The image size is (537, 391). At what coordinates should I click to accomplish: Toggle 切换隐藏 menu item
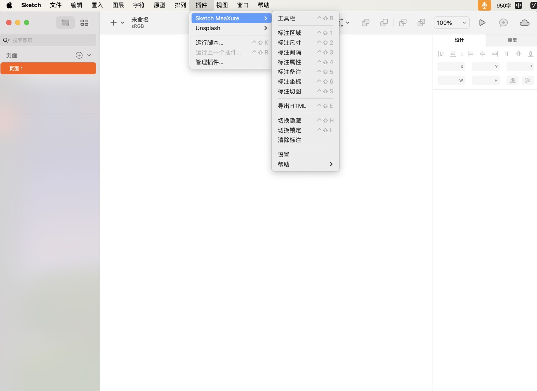[305, 120]
